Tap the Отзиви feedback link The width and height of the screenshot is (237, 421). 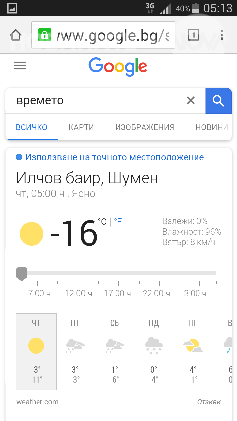(x=209, y=402)
